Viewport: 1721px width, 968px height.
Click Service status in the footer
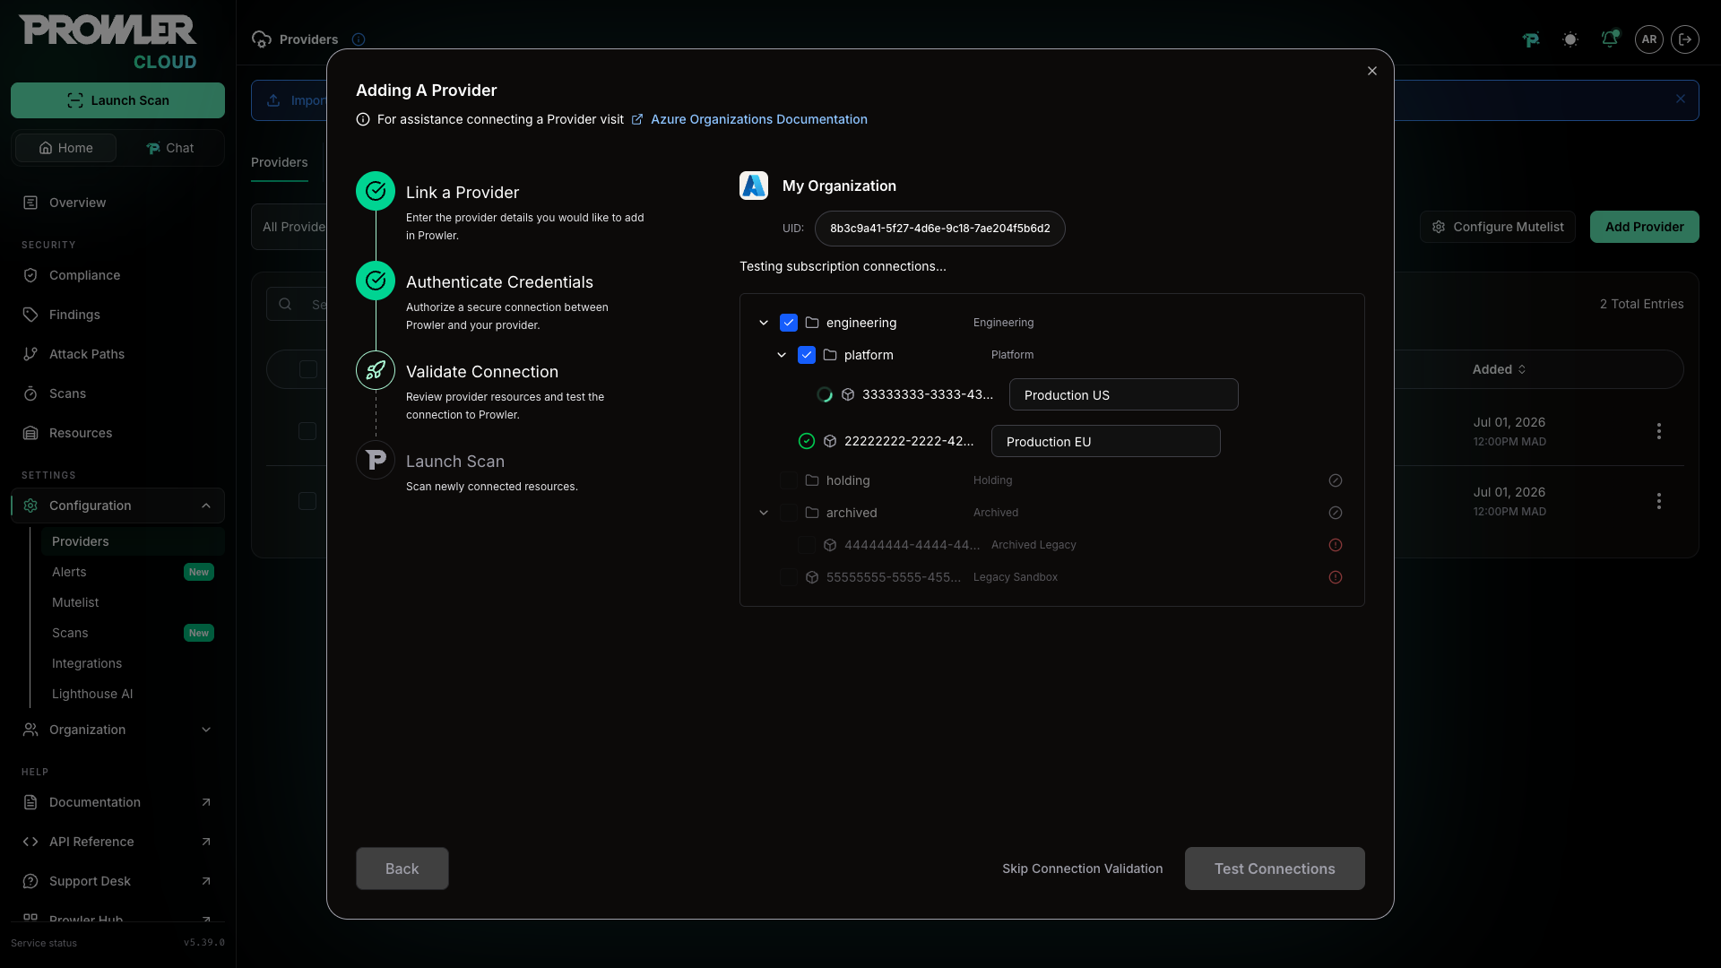pyautogui.click(x=44, y=943)
